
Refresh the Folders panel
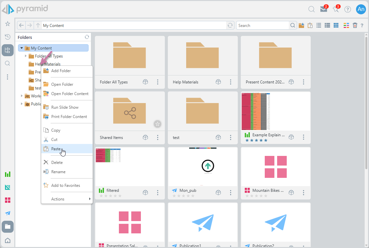click(x=87, y=37)
